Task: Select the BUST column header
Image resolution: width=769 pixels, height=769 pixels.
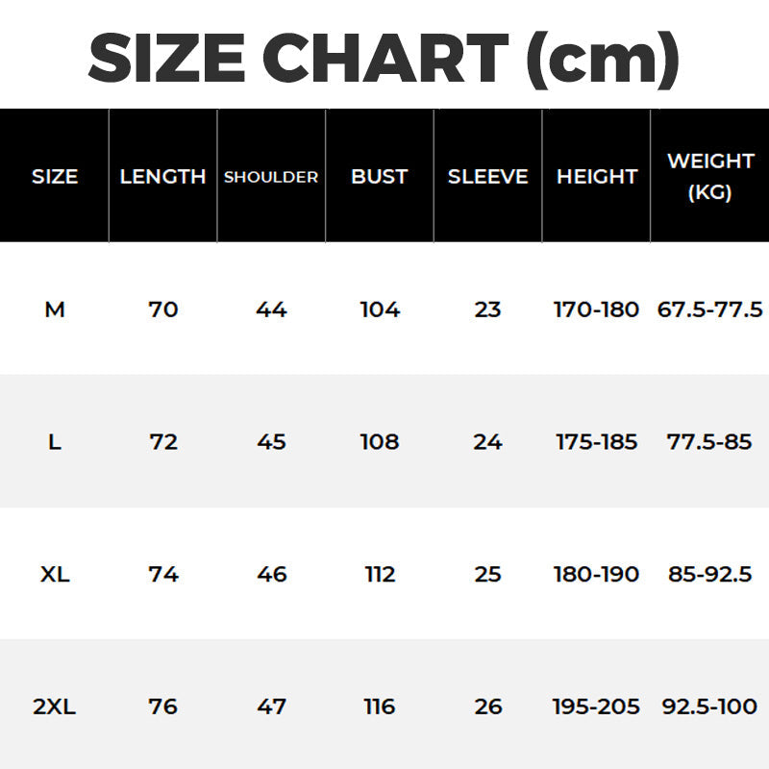Action: [380, 177]
